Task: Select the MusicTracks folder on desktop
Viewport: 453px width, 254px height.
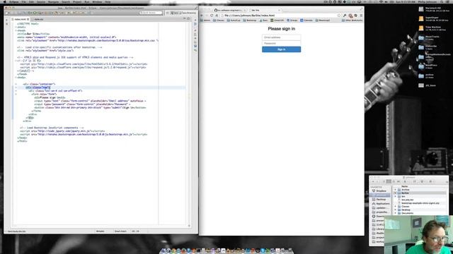Action: tap(421, 37)
